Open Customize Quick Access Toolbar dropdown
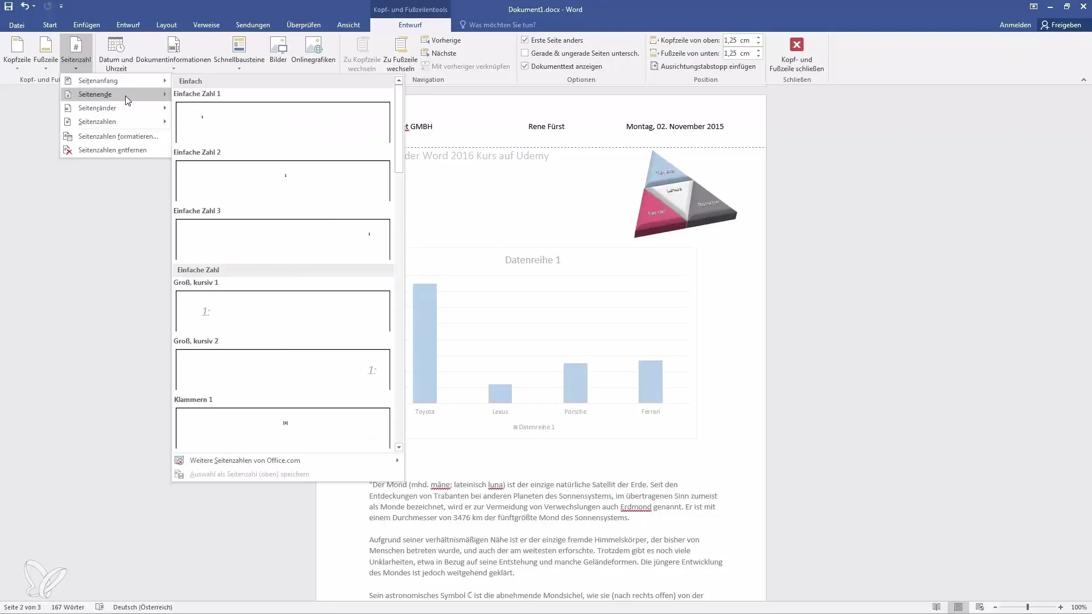The image size is (1092, 614). click(x=61, y=6)
